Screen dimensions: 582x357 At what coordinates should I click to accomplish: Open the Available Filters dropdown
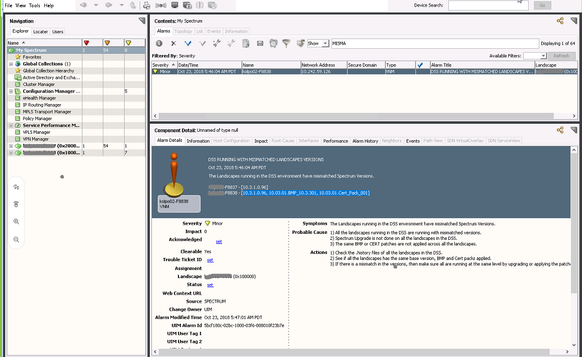[543, 56]
